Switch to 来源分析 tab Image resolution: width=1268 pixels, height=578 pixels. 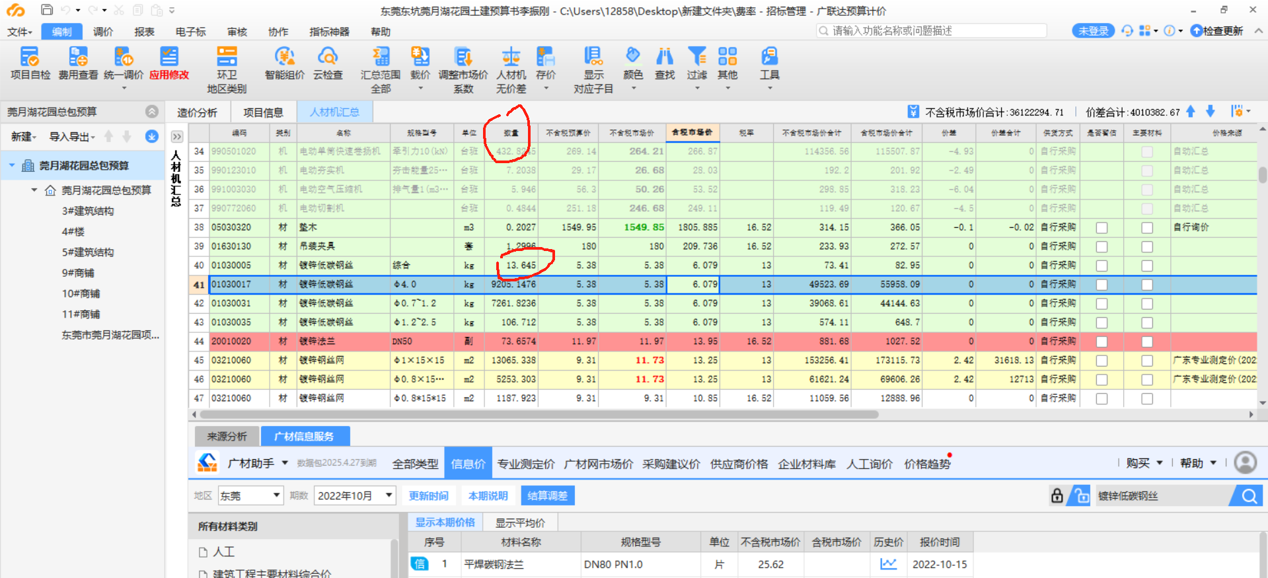pos(227,436)
